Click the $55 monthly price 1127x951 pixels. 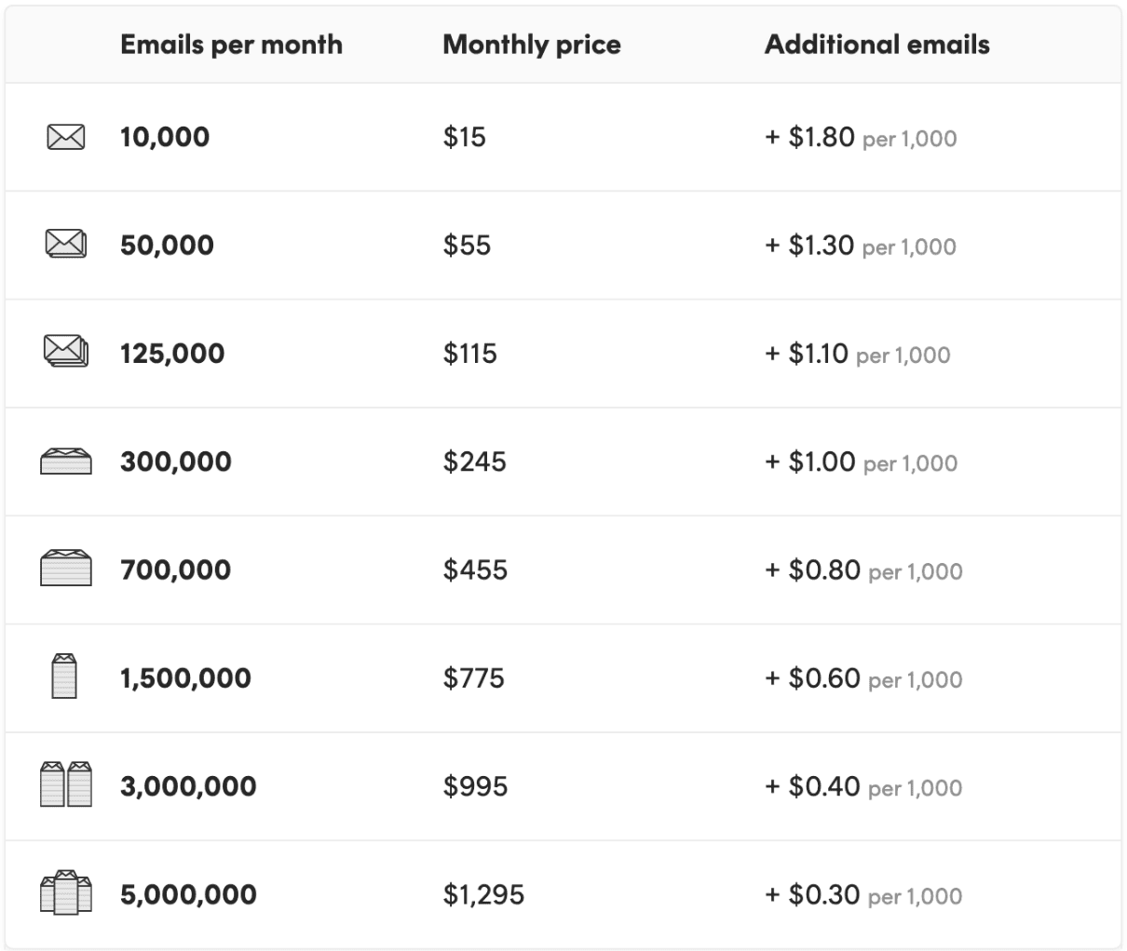point(467,246)
